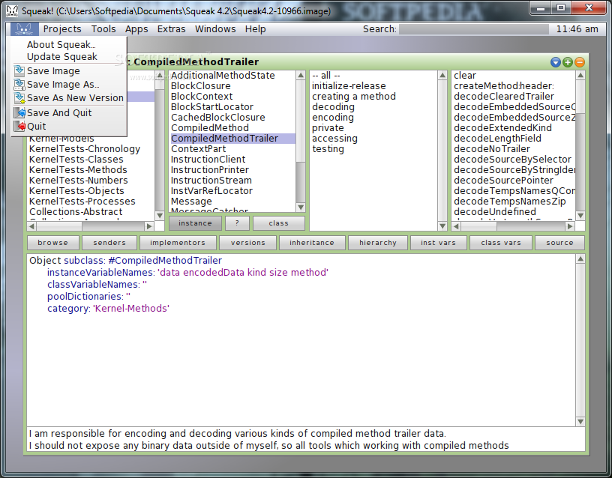
Task: Click up arrow of method list scrollbar
Action: coord(580,75)
